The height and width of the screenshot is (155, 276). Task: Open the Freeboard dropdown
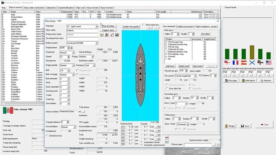point(73,53)
